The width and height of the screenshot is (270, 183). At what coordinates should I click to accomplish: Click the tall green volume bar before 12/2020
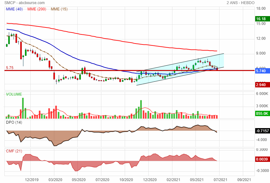pyautogui.click(x=141, y=109)
